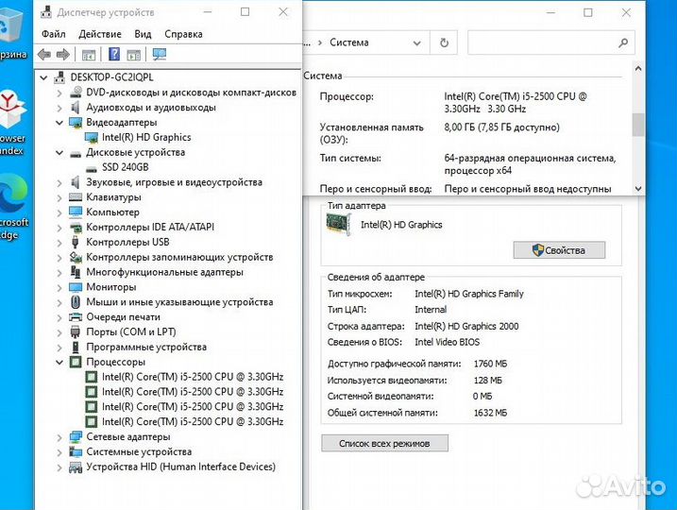Image resolution: width=677 pixels, height=510 pixels.
Task: Click the Back arrow in Device Manager toolbar
Action: coord(44,55)
